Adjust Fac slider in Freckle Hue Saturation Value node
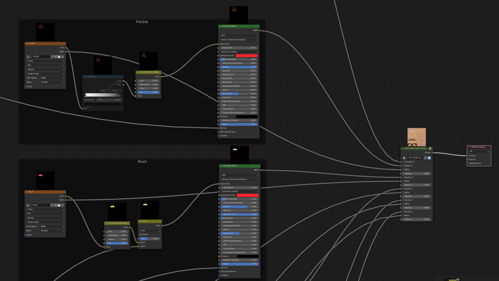The height and width of the screenshot is (281, 499). coord(148,92)
